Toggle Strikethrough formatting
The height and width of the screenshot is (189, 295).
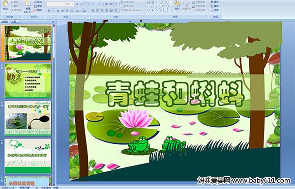tap(62, 11)
